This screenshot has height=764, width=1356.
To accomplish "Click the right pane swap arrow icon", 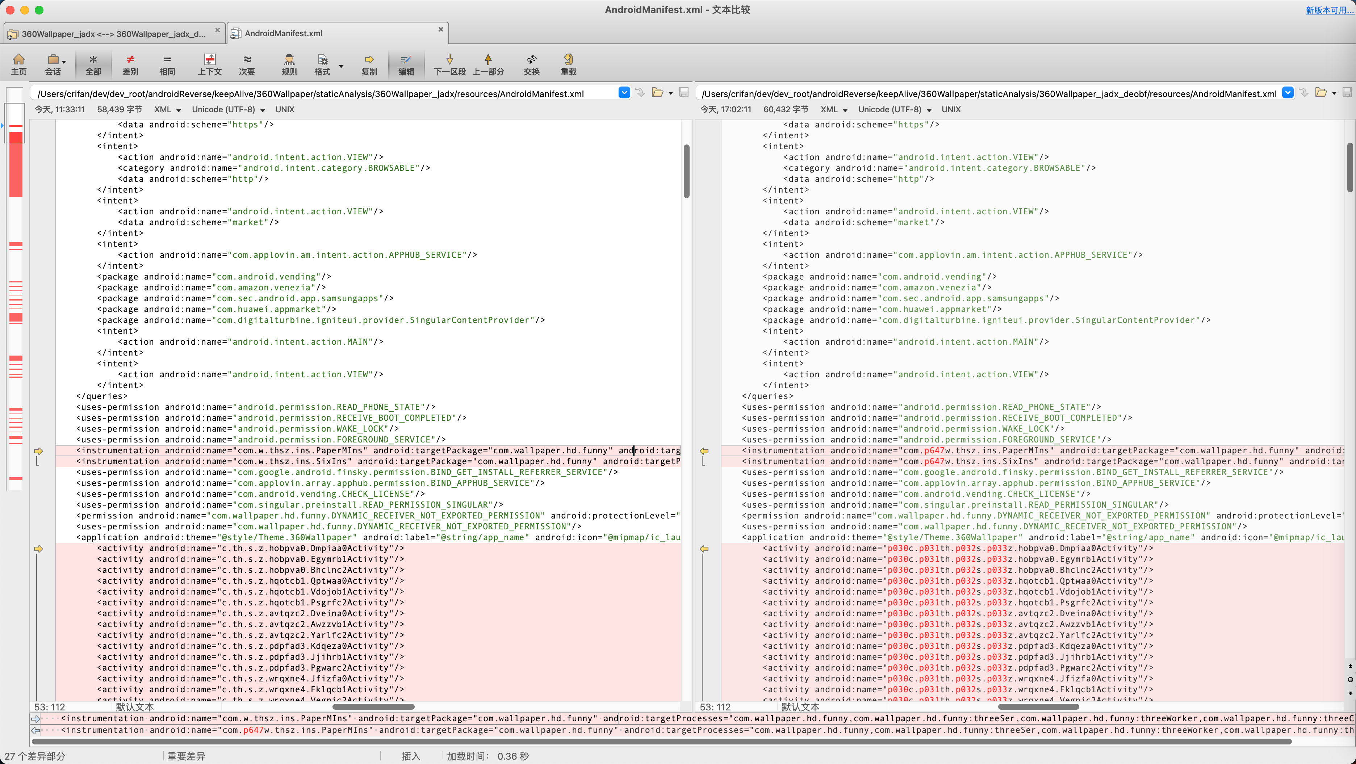I will tap(1303, 93).
